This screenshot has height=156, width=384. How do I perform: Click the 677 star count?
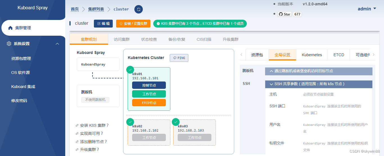pyautogui.click(x=297, y=14)
